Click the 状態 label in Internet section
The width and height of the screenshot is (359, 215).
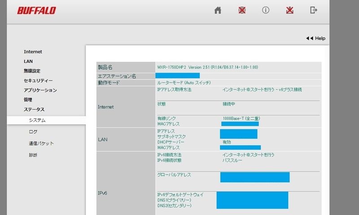tap(162, 104)
